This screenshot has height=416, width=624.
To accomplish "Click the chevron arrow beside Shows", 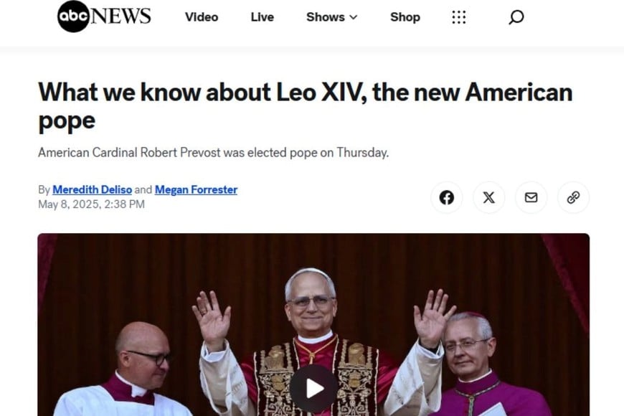I will (x=354, y=17).
